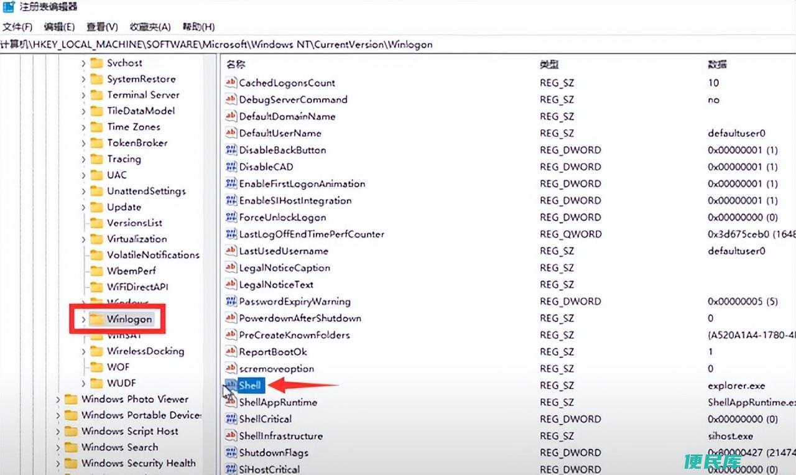Image resolution: width=796 pixels, height=475 pixels.
Task: Select the DebugServerCommand string value icon
Action: 231,99
